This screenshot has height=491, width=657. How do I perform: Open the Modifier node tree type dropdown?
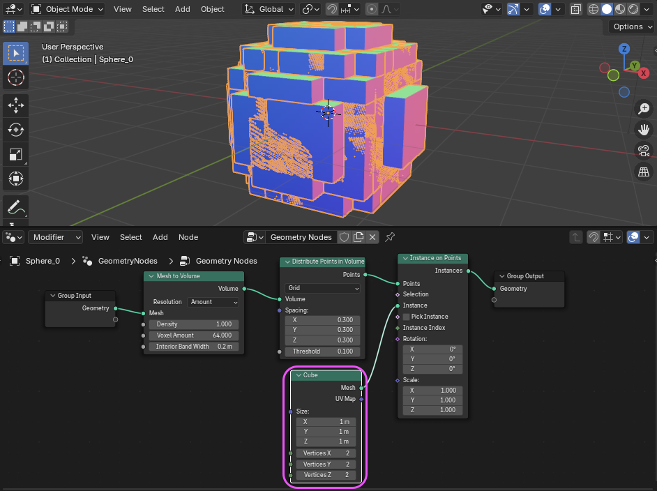55,238
